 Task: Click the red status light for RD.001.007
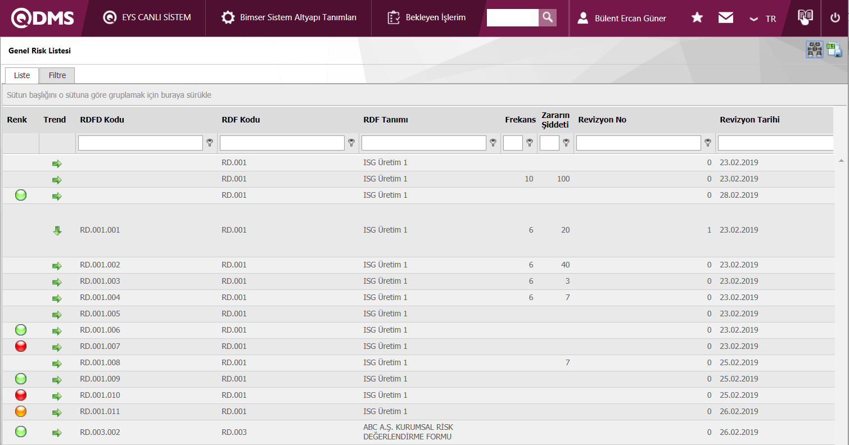21,346
